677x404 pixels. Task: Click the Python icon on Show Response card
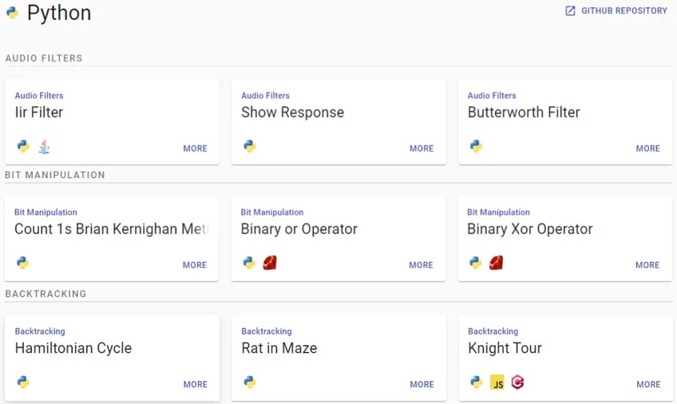[x=249, y=147]
